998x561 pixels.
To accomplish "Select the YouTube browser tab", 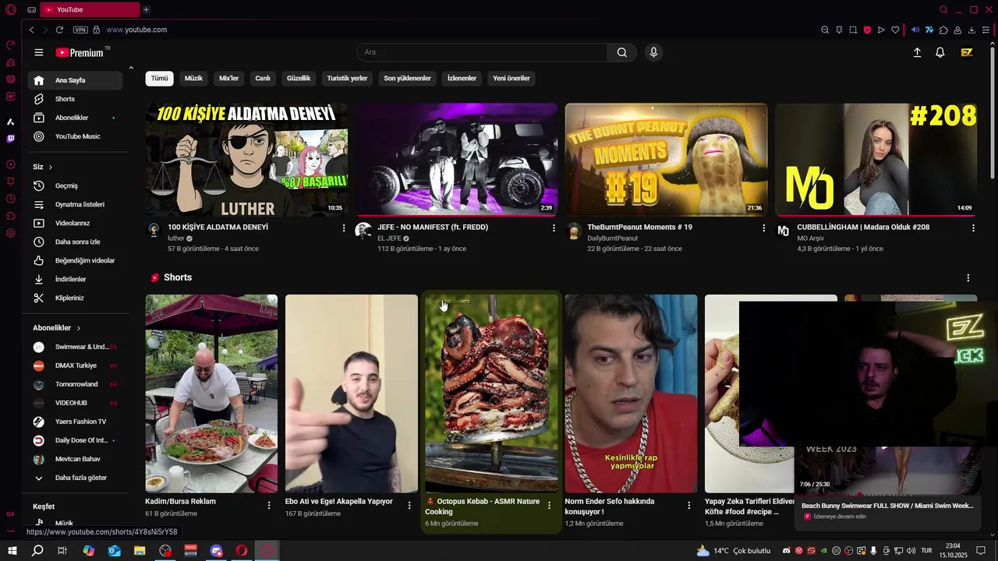I will pos(90,9).
